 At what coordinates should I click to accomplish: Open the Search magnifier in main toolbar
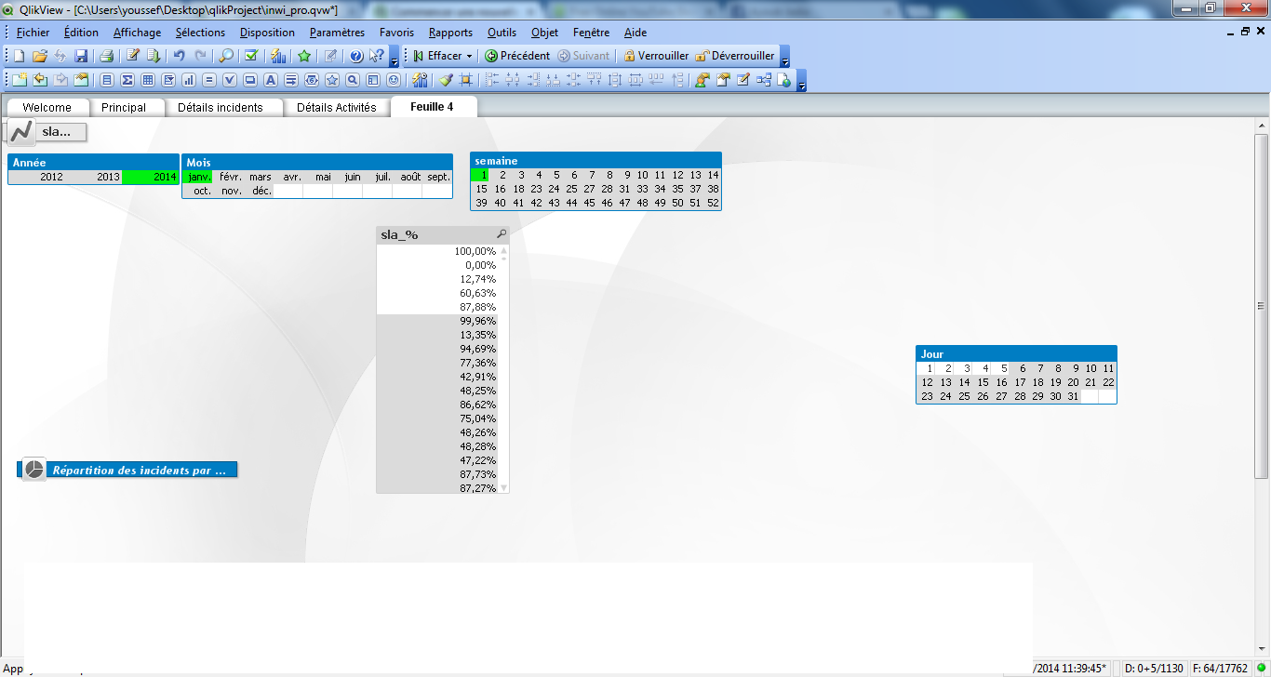coord(226,56)
